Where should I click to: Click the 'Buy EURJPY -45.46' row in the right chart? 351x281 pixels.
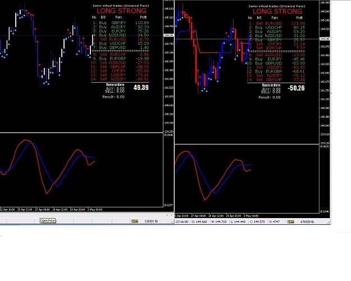tap(277, 59)
